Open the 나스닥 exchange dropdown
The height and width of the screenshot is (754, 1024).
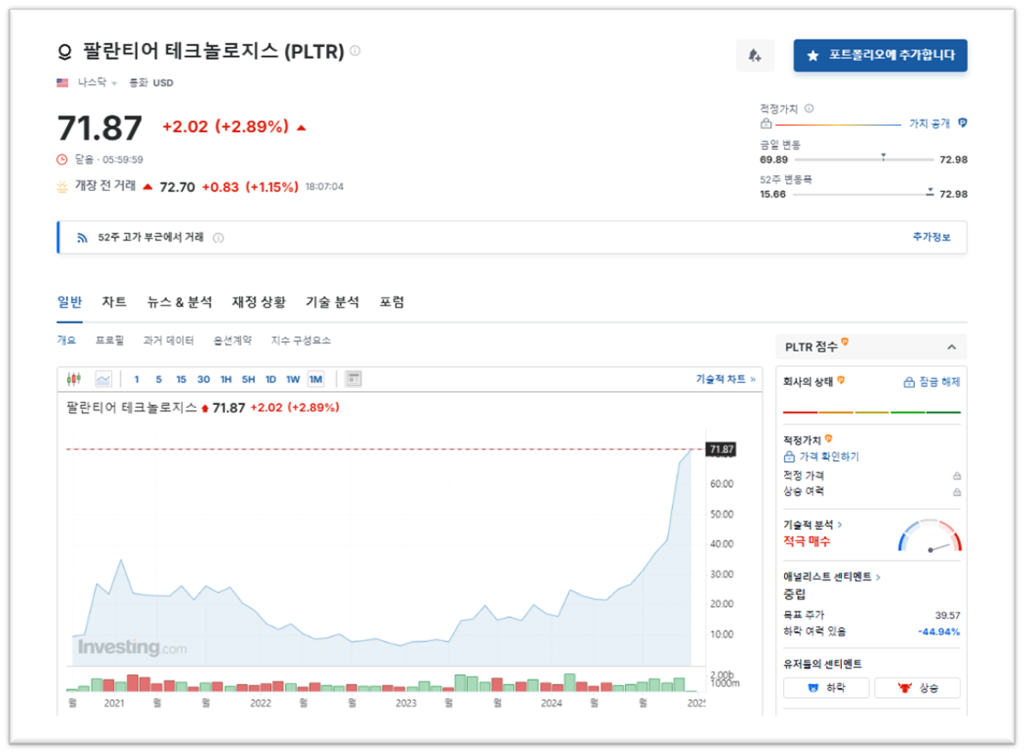click(x=97, y=83)
